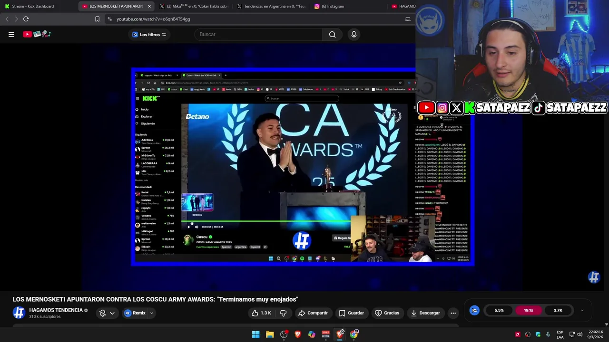Image resolution: width=609 pixels, height=342 pixels.
Task: Expand the chevron beside Remix
Action: coord(151,313)
